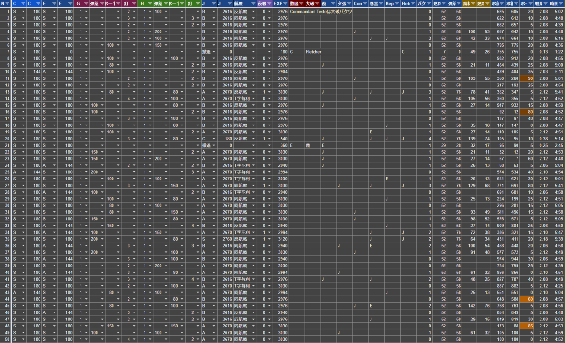The image size is (565, 343).
Task: Open the 4 dropdown in row 14
Action: (133, 99)
